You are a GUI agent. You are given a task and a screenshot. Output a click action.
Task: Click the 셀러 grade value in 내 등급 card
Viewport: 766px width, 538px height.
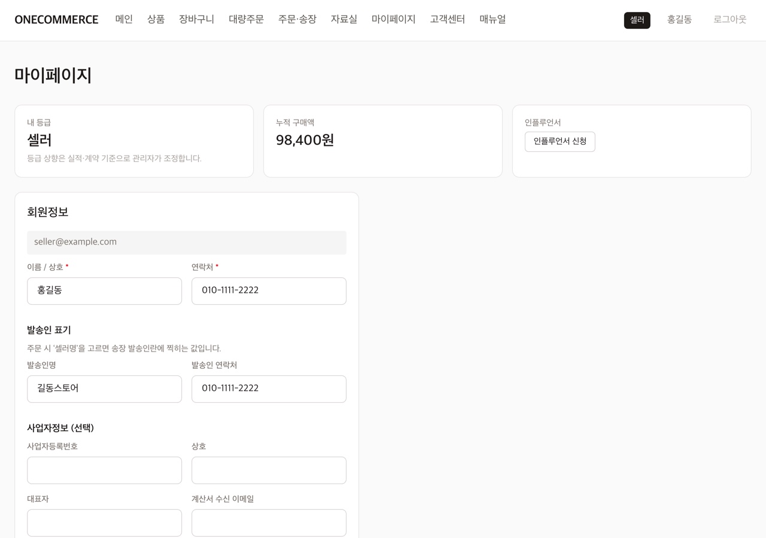(x=39, y=140)
